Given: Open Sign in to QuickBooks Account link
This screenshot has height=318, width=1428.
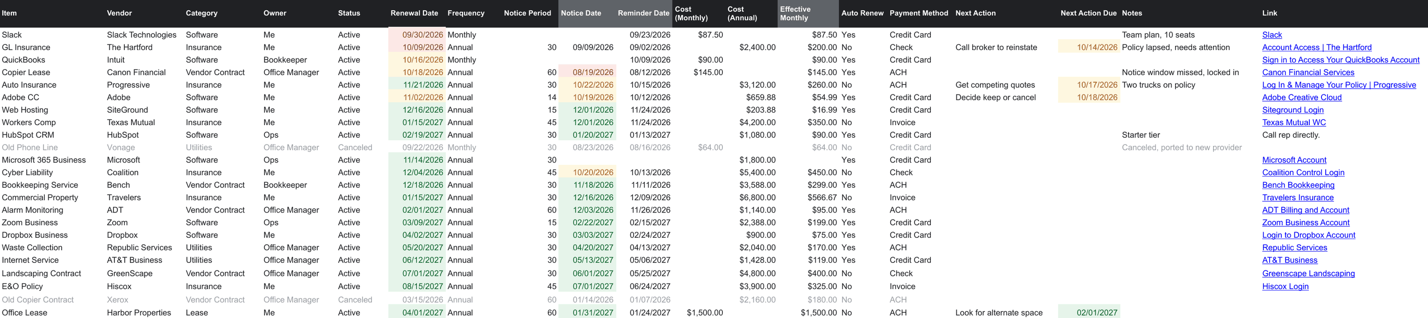Looking at the screenshot, I should pyautogui.click(x=1341, y=60).
